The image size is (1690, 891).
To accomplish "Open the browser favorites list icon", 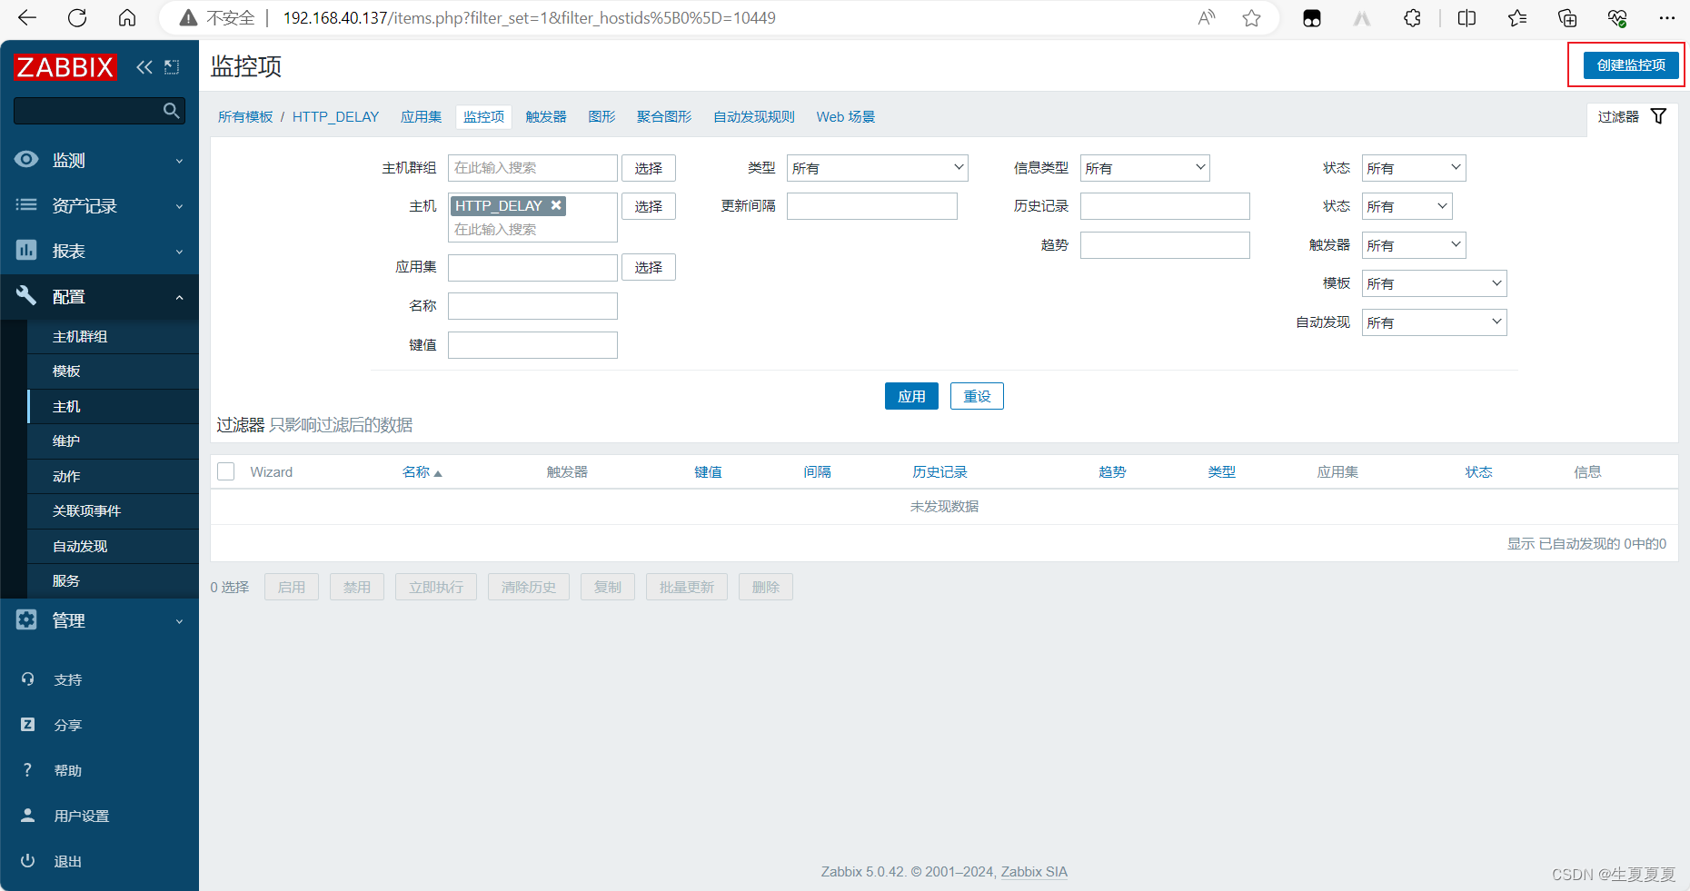I will [1517, 18].
